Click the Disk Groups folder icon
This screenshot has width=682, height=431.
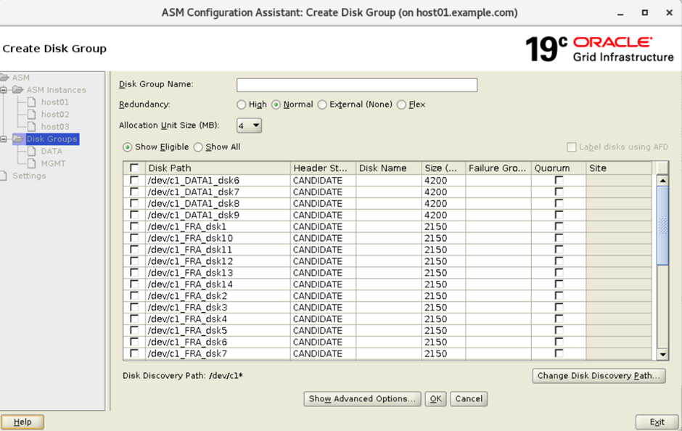tap(18, 139)
